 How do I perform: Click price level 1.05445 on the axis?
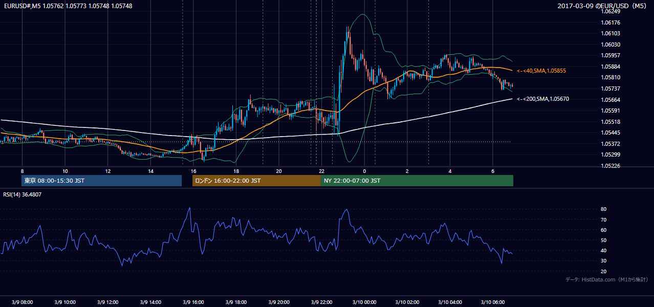coord(611,133)
